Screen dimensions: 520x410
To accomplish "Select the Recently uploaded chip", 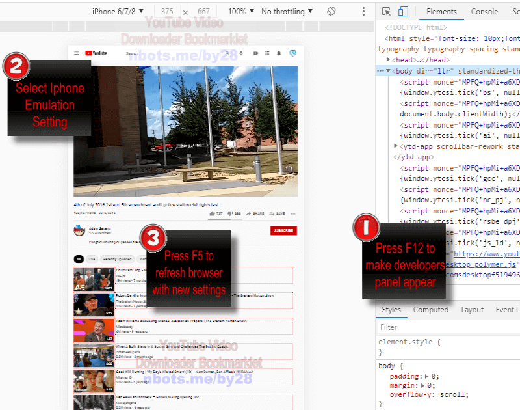I will coord(118,259).
